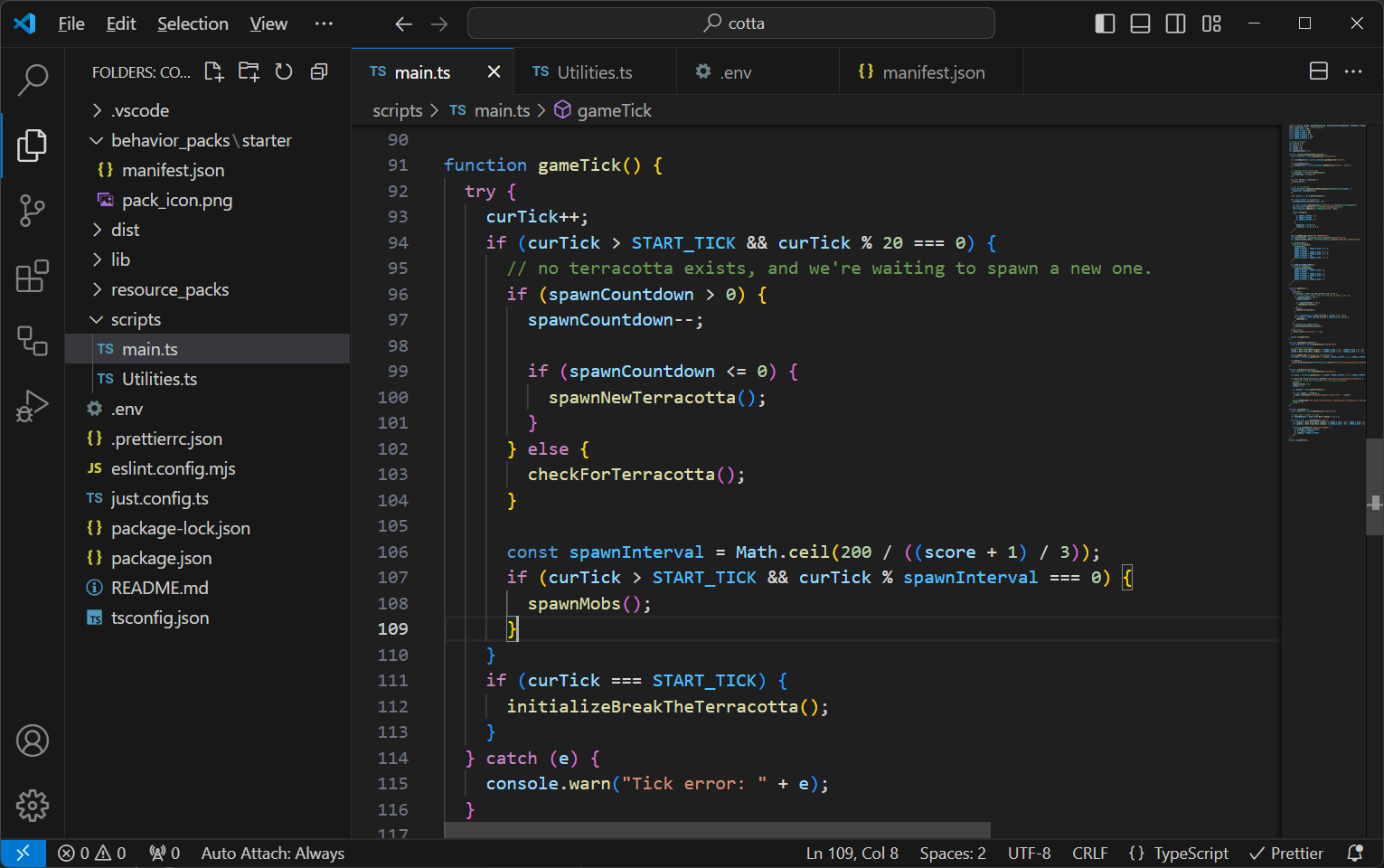Toggle the bottom panel visibility

(1140, 24)
